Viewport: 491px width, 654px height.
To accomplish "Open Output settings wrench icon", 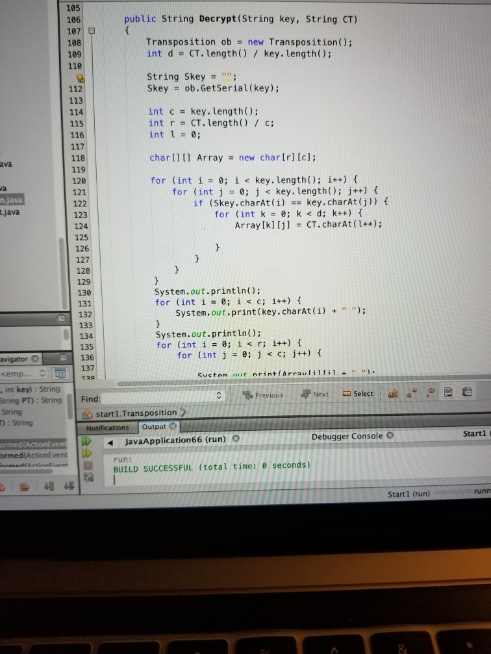I will point(88,477).
